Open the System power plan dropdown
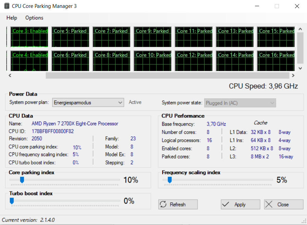 pyautogui.click(x=88, y=102)
